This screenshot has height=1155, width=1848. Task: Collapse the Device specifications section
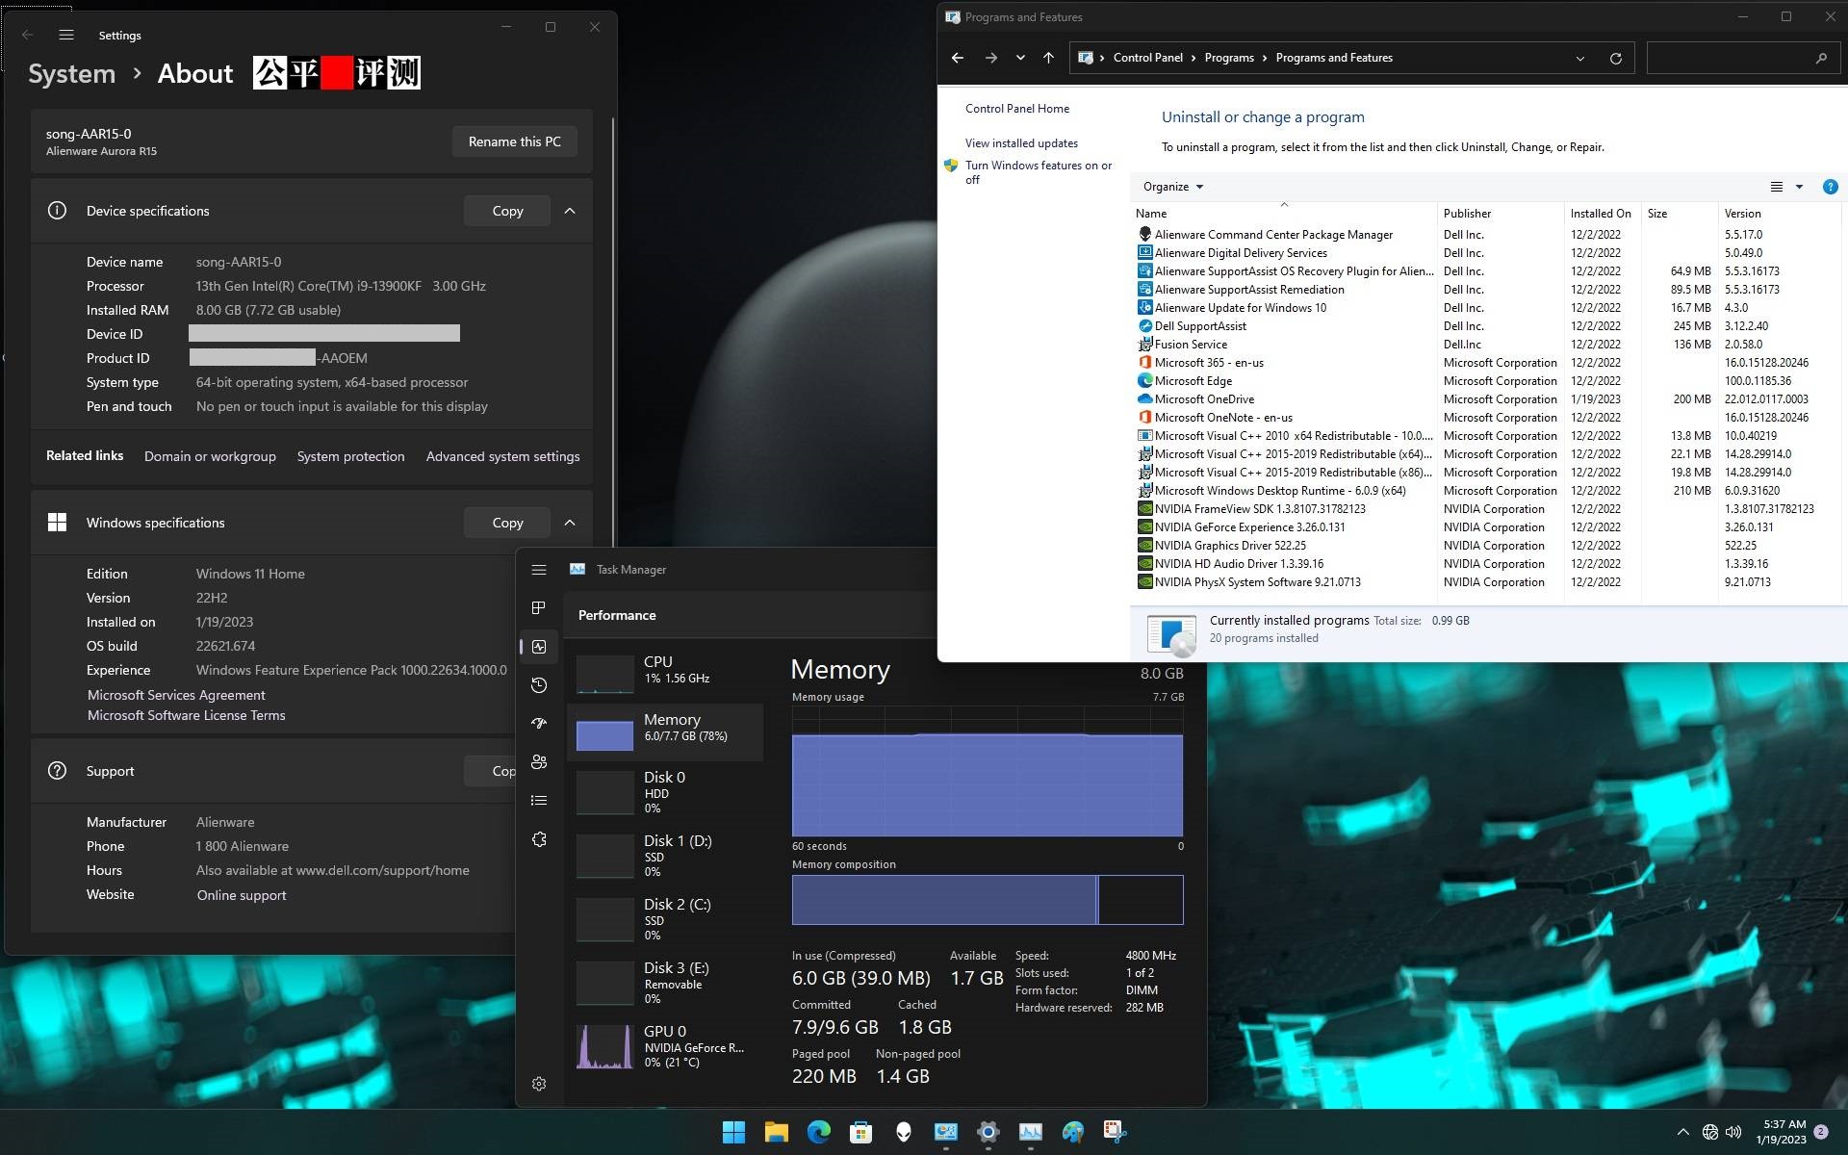click(570, 210)
